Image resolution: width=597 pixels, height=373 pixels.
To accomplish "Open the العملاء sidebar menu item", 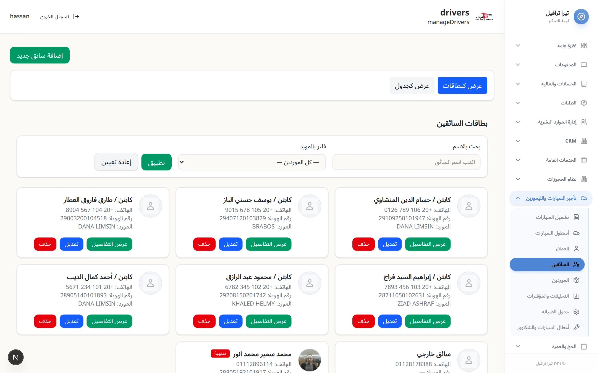I will coord(547,249).
